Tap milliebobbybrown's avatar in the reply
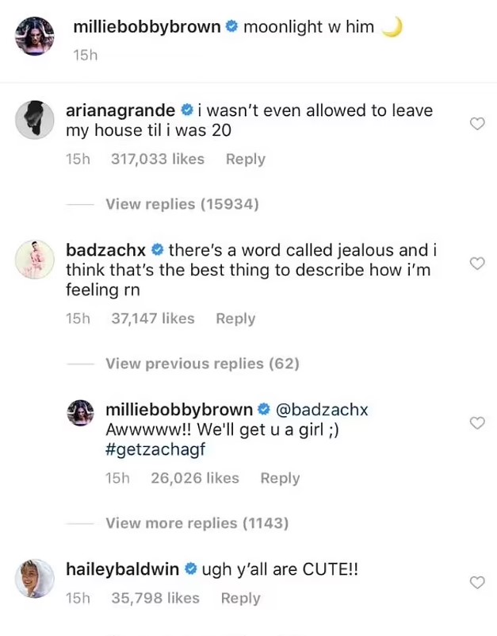Viewport: 497px width, 636px height. pyautogui.click(x=81, y=414)
